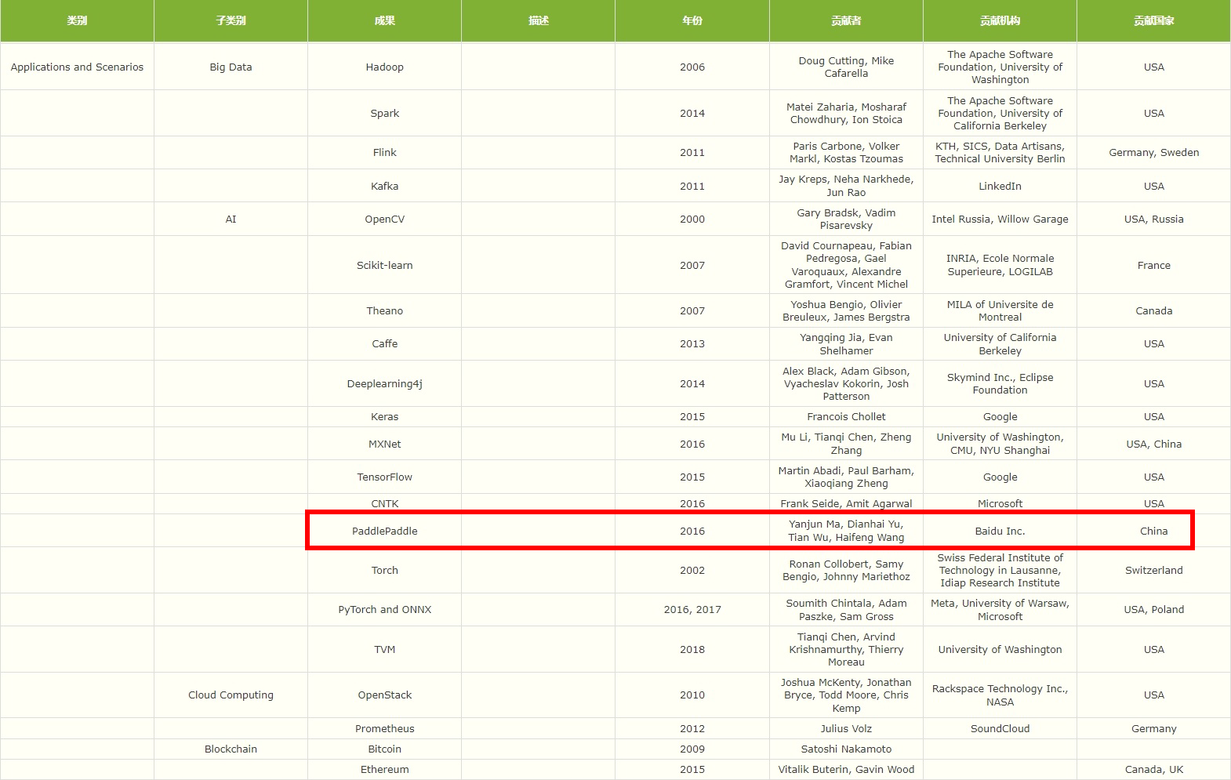Screen dimensions: 1231x780
Task: Select year '2009' in the Bitcoin row
Action: point(692,749)
